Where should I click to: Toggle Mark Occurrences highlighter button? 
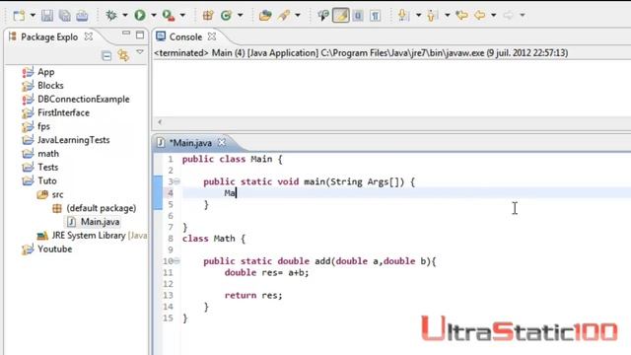(341, 16)
